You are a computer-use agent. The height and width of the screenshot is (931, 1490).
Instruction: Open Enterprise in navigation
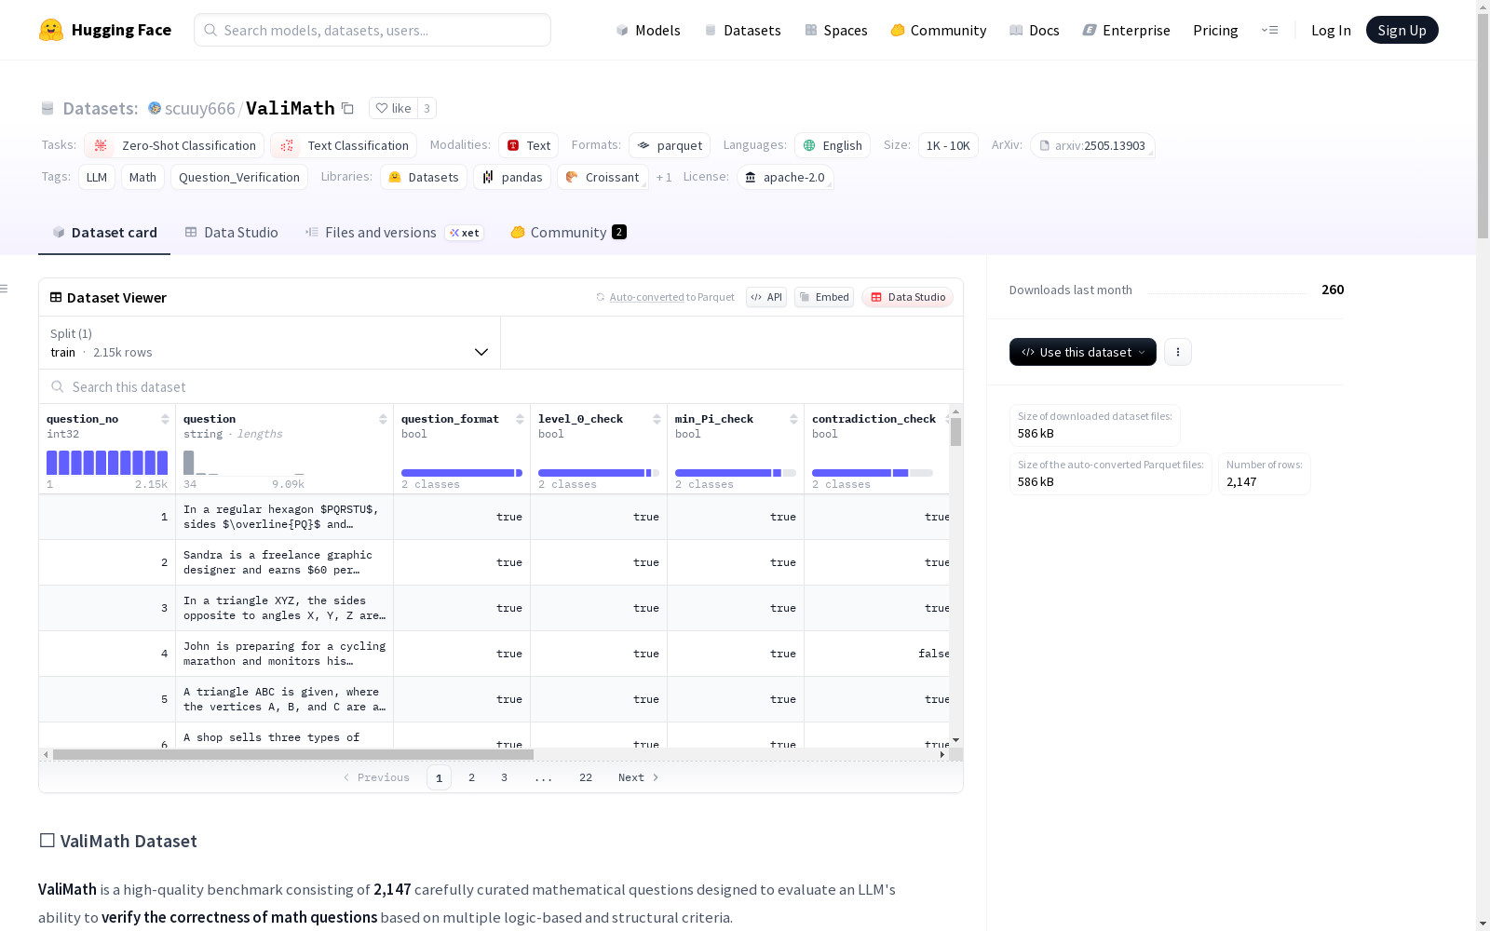click(1126, 30)
